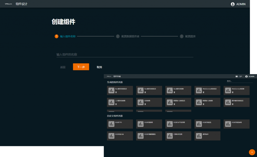Click the trash icon under WebService消息延迟
The width and height of the screenshot is (257, 157).
coord(204,92)
